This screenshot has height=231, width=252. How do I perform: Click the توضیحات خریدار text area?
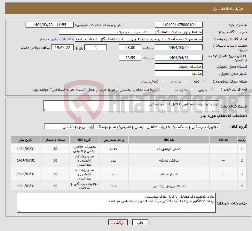point(116,203)
